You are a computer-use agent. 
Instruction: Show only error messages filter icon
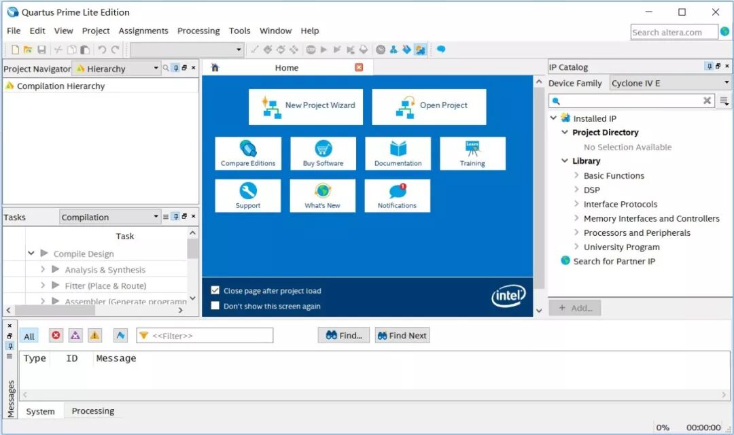pos(56,335)
